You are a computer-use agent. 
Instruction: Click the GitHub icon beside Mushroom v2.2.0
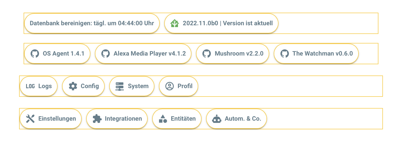pos(206,54)
